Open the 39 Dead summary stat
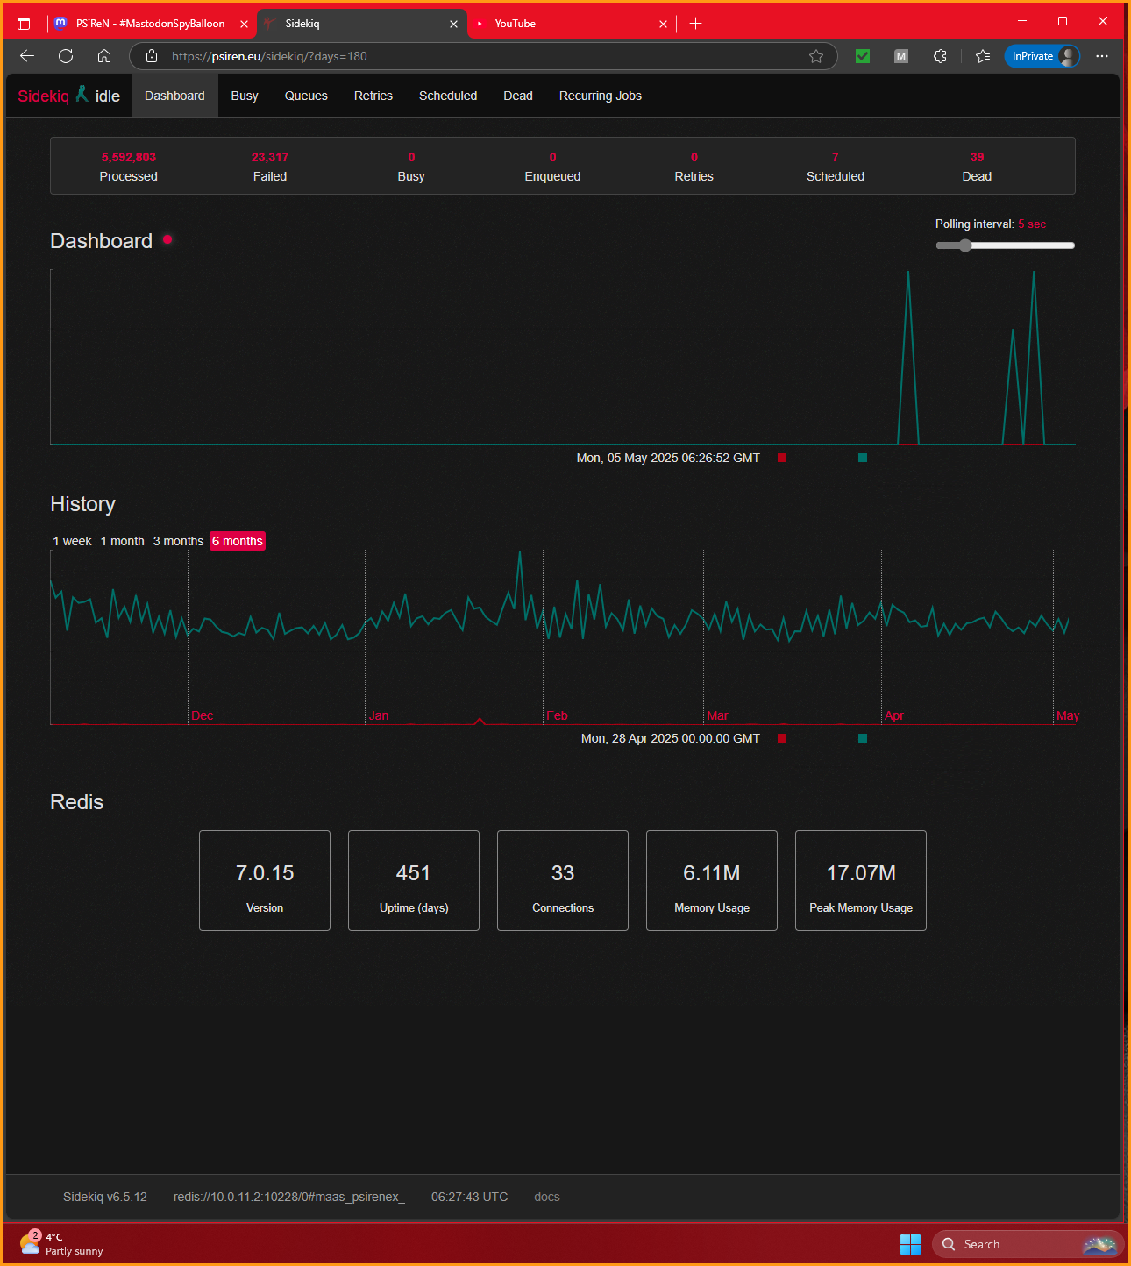Screen dimensions: 1131x1266 [x=977, y=167]
